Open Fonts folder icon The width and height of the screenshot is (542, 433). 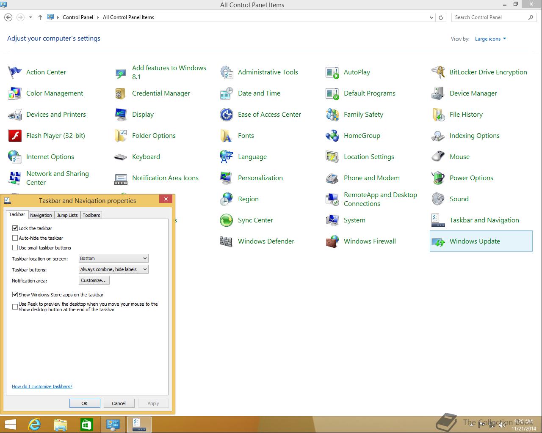point(227,136)
